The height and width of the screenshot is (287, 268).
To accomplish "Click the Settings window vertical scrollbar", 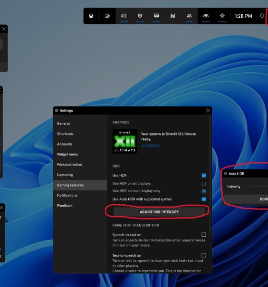I will [x=210, y=174].
